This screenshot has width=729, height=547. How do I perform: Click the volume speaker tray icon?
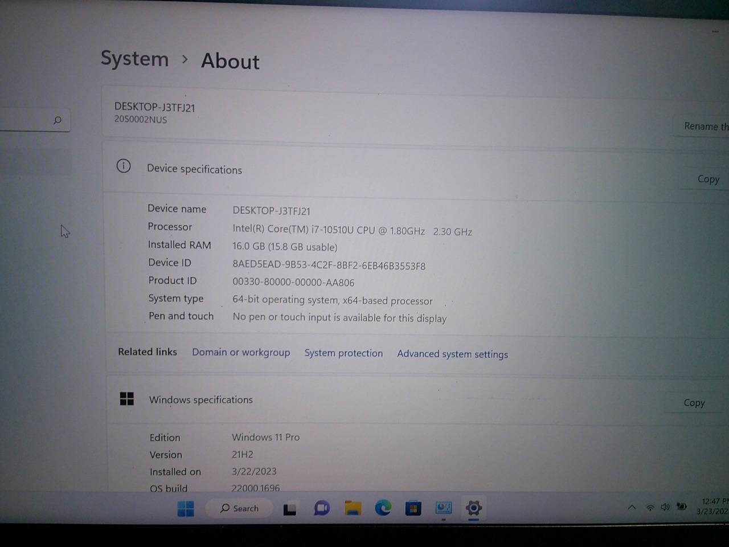pos(665,507)
